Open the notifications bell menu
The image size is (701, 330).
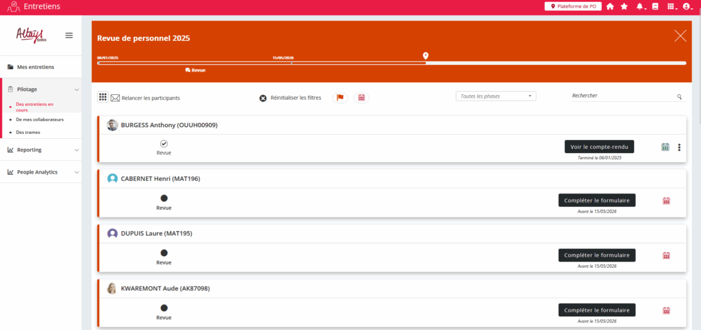click(640, 7)
